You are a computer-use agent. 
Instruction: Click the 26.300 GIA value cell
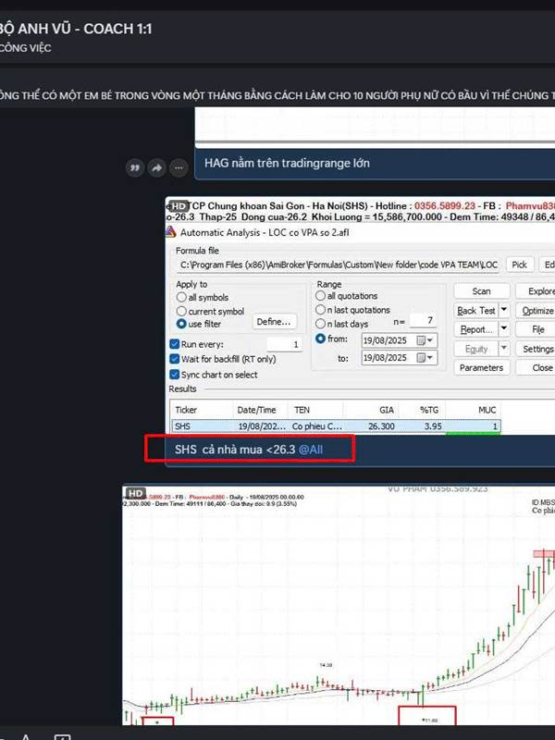point(373,426)
